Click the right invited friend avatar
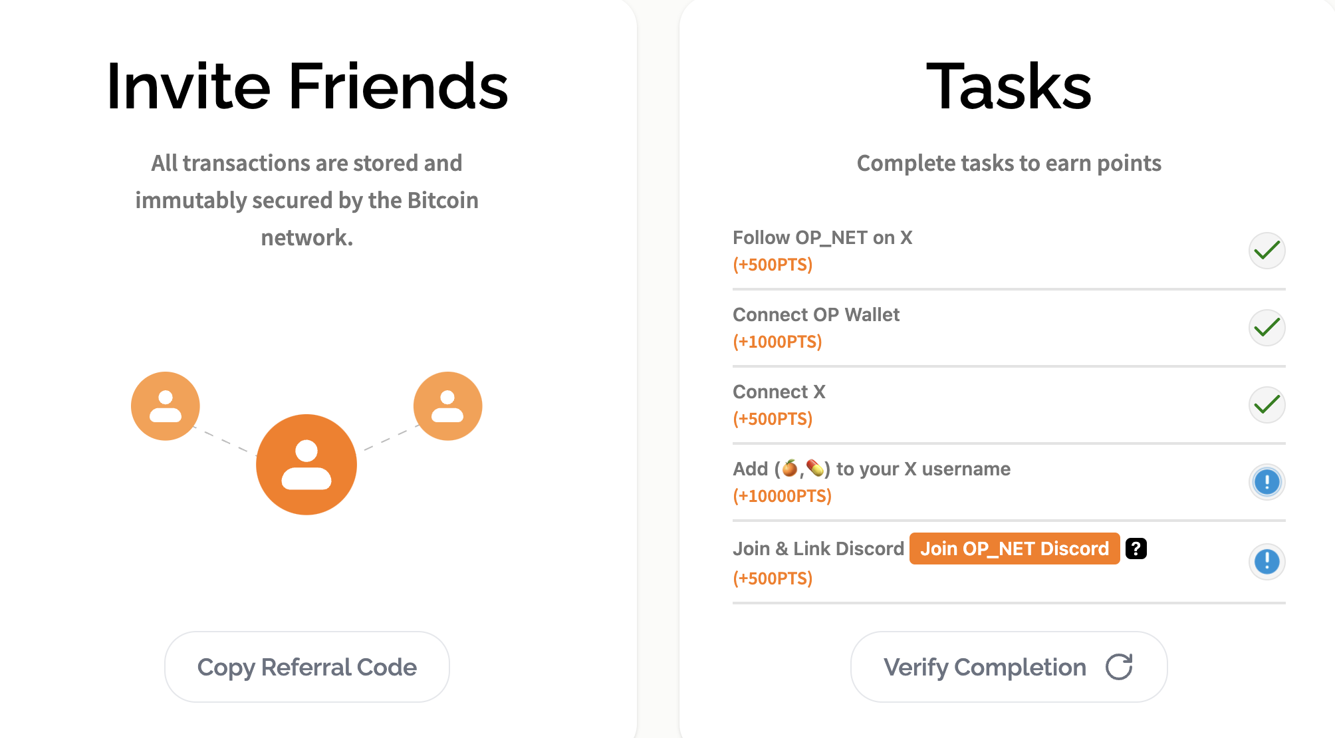Image resolution: width=1335 pixels, height=738 pixels. [x=447, y=406]
